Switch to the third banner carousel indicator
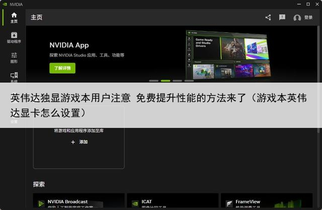Image resolution: width=322 pixels, height=210 pixels. [177, 81]
